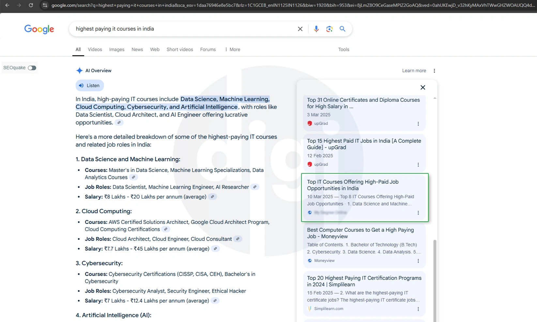Click the upGrad label under '12 Feb 2025'
Image resolution: width=537 pixels, height=322 pixels.
pos(321,165)
